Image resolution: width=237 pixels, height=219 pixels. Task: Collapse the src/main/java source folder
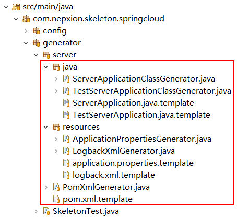(6, 7)
